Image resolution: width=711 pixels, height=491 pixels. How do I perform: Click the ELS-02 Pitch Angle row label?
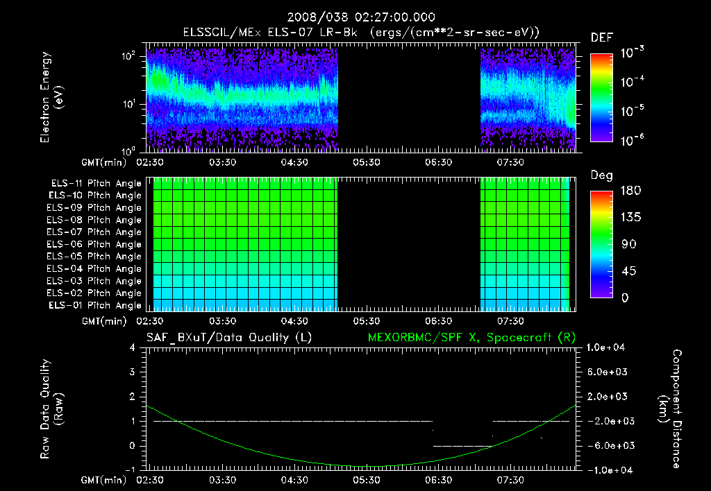[94, 293]
